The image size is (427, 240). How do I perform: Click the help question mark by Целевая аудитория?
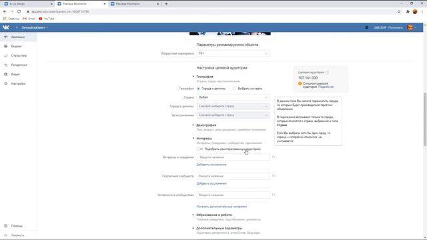(x=327, y=73)
